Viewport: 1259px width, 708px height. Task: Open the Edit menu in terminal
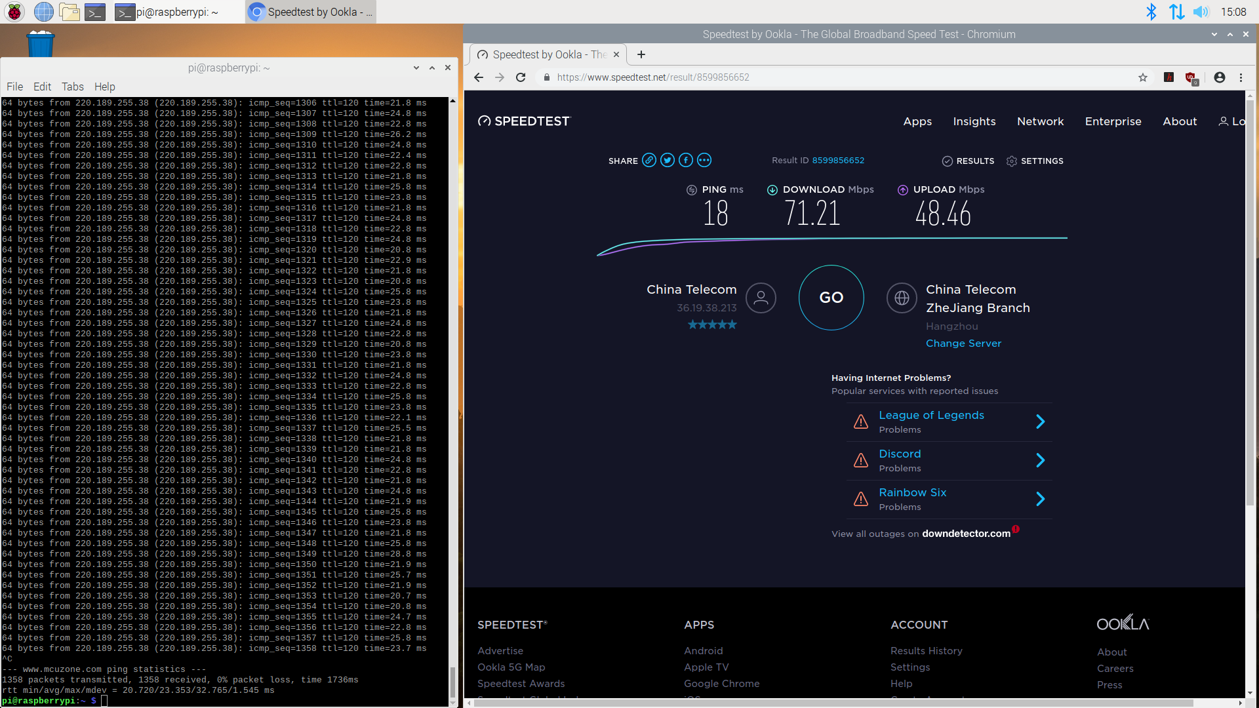point(42,87)
